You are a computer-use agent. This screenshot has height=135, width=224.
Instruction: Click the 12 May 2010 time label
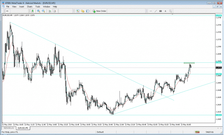[x=7, y=125]
